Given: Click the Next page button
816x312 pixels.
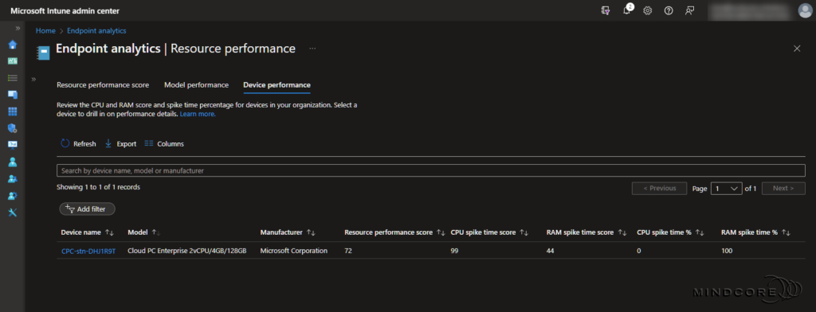Looking at the screenshot, I should (x=783, y=189).
